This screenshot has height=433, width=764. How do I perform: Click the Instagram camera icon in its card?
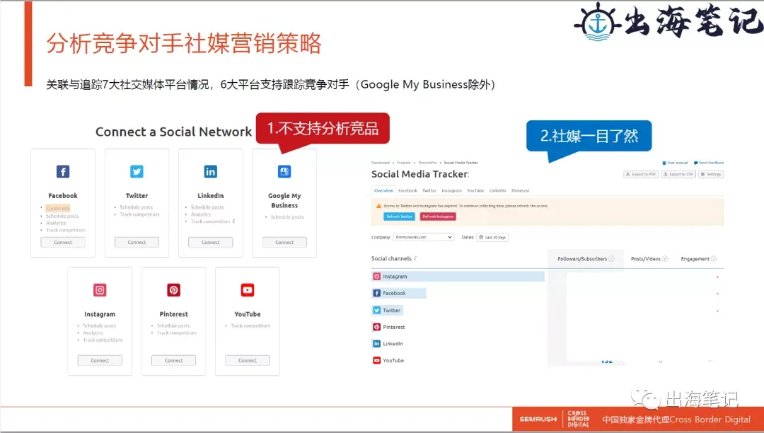pos(100,290)
